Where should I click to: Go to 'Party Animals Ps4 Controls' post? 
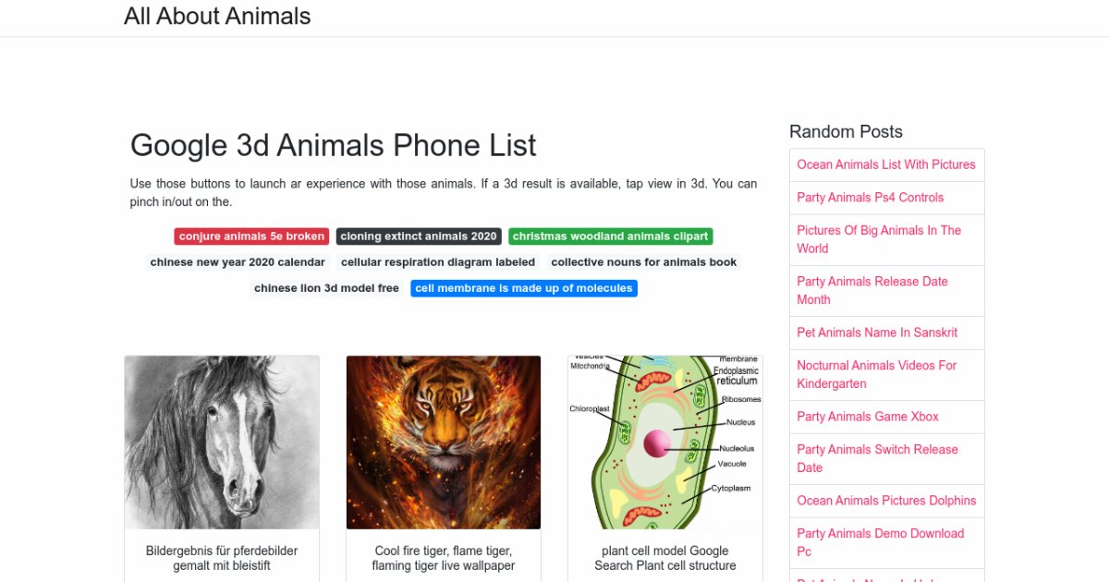(871, 198)
